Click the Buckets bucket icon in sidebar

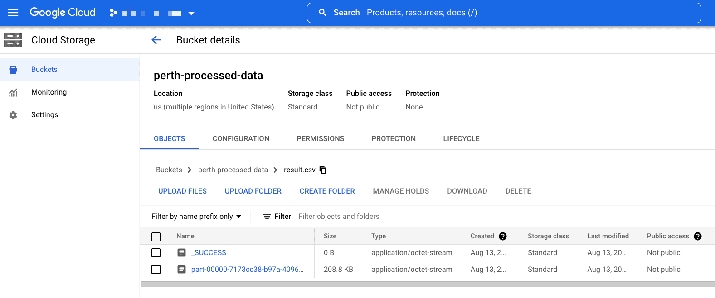[x=13, y=70]
